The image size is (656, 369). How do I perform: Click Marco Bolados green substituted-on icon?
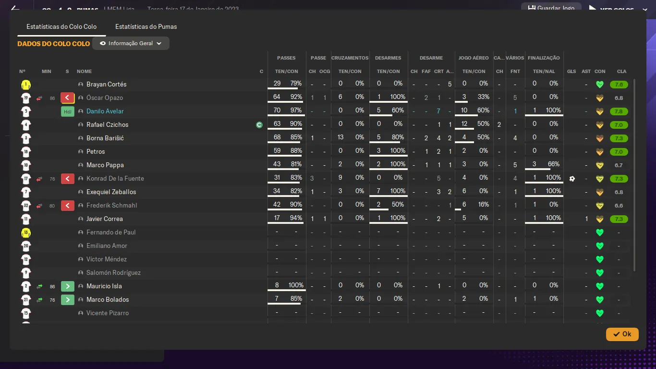point(67,300)
